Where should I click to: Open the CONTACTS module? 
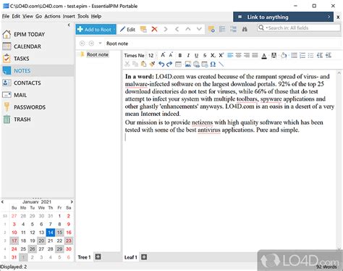tap(38, 83)
